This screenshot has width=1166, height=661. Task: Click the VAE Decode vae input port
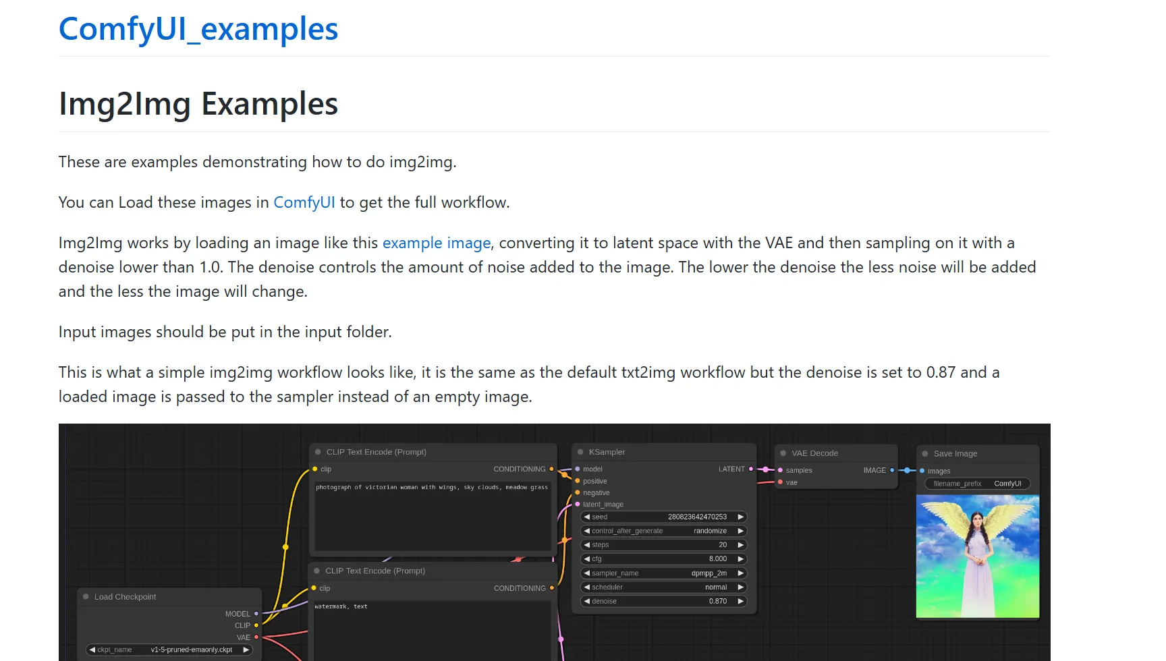780,482
